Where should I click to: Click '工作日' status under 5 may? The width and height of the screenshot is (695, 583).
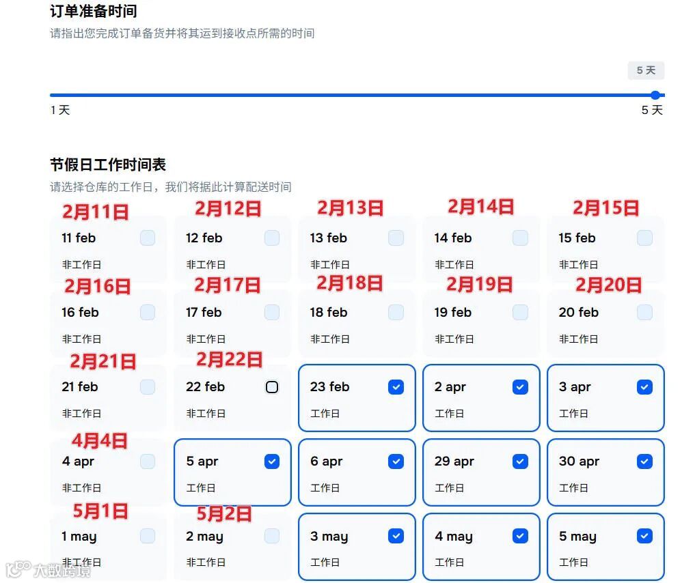(x=573, y=563)
